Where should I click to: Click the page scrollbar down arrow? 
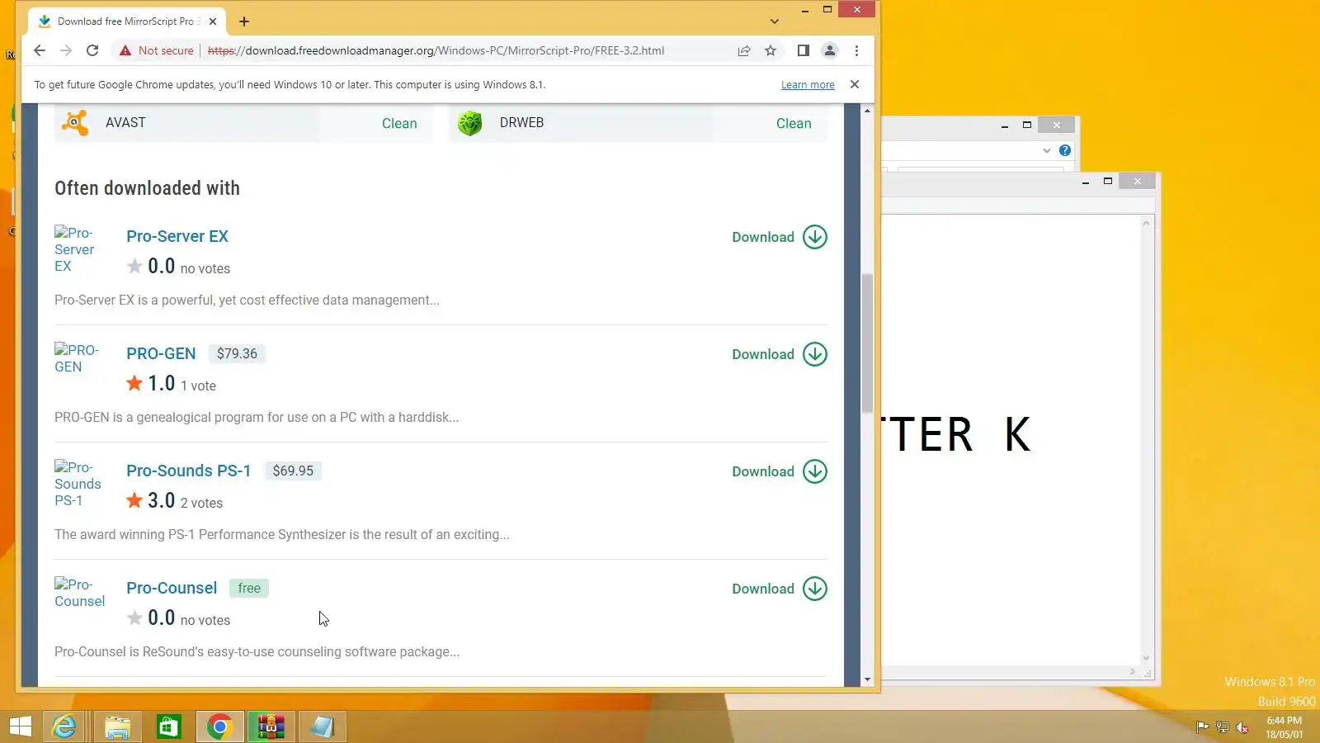point(867,679)
